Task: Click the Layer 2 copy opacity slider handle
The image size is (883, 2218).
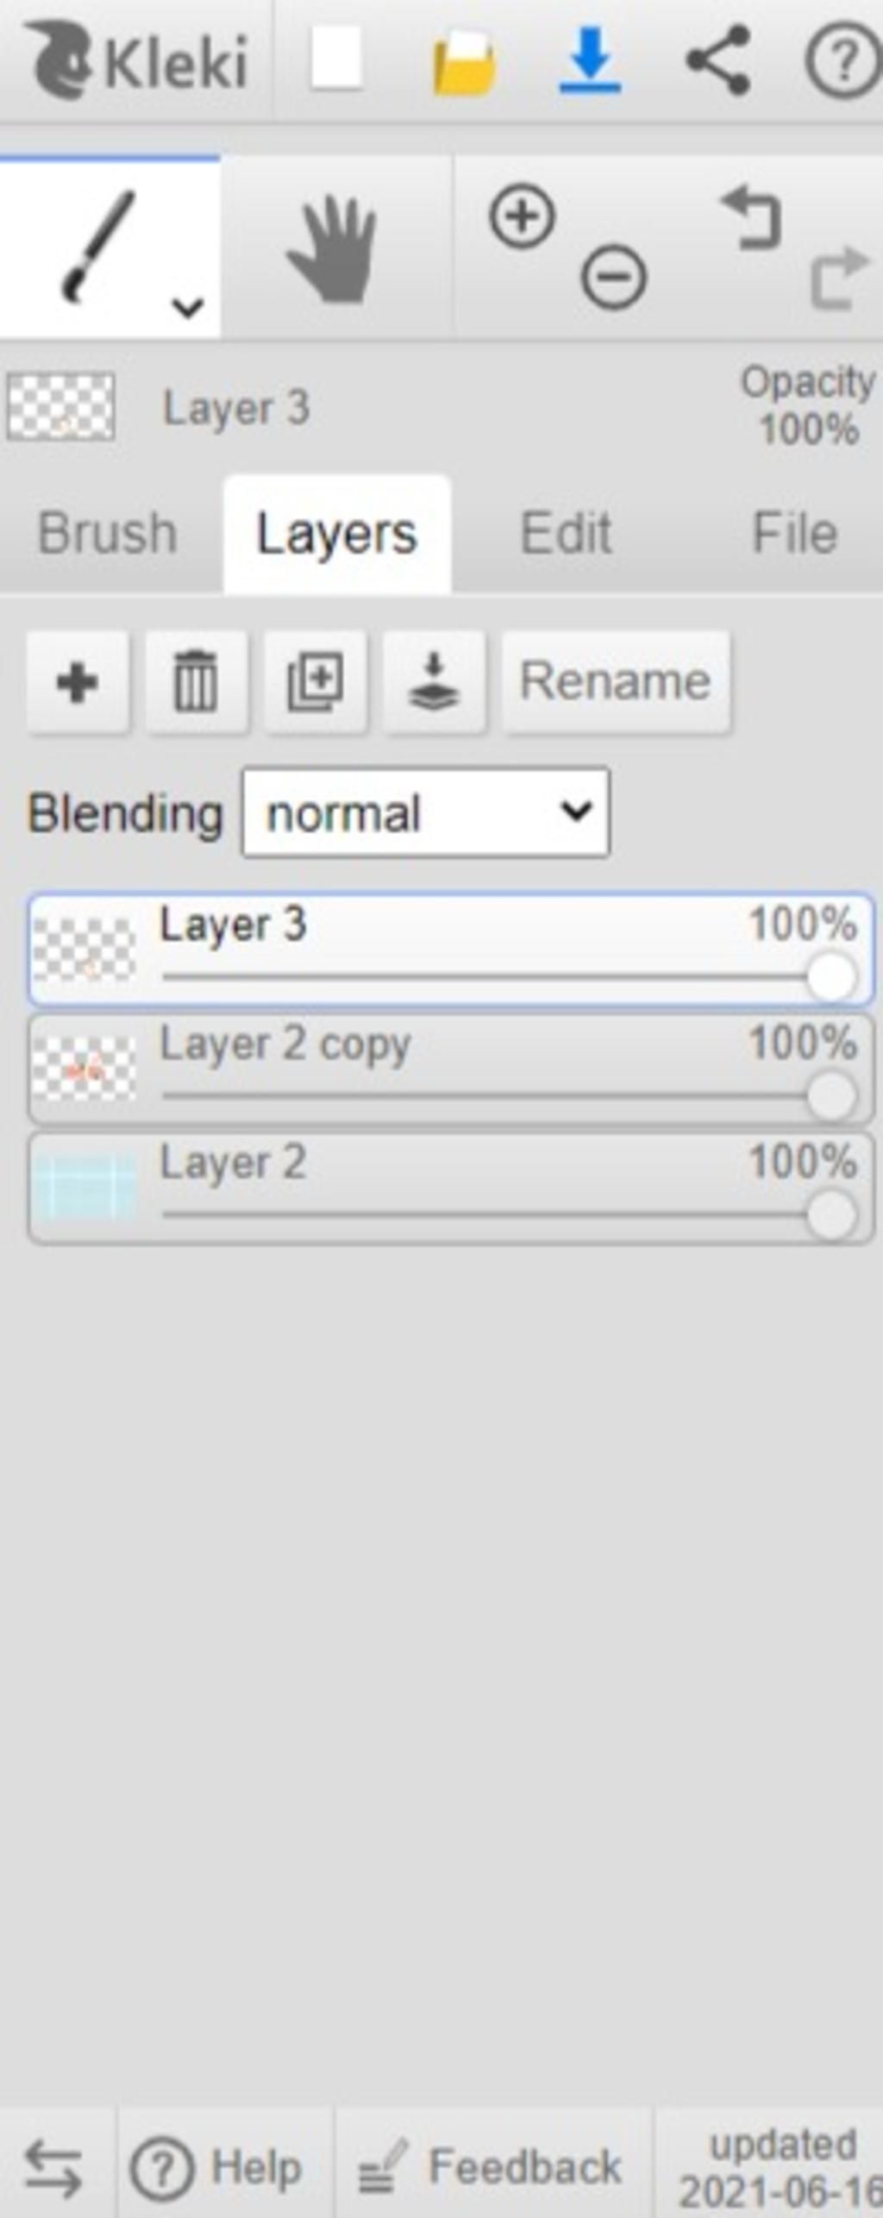Action: tap(831, 1097)
